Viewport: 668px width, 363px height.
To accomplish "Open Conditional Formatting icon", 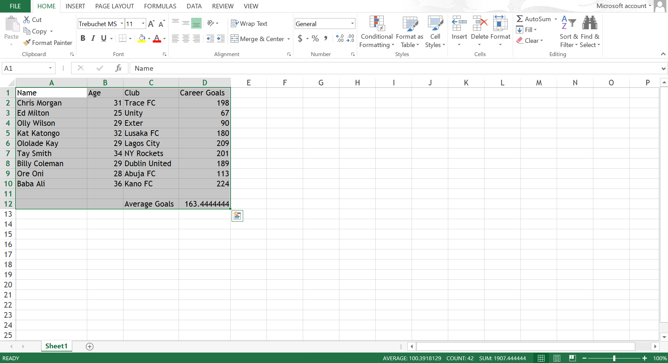I will tap(377, 23).
